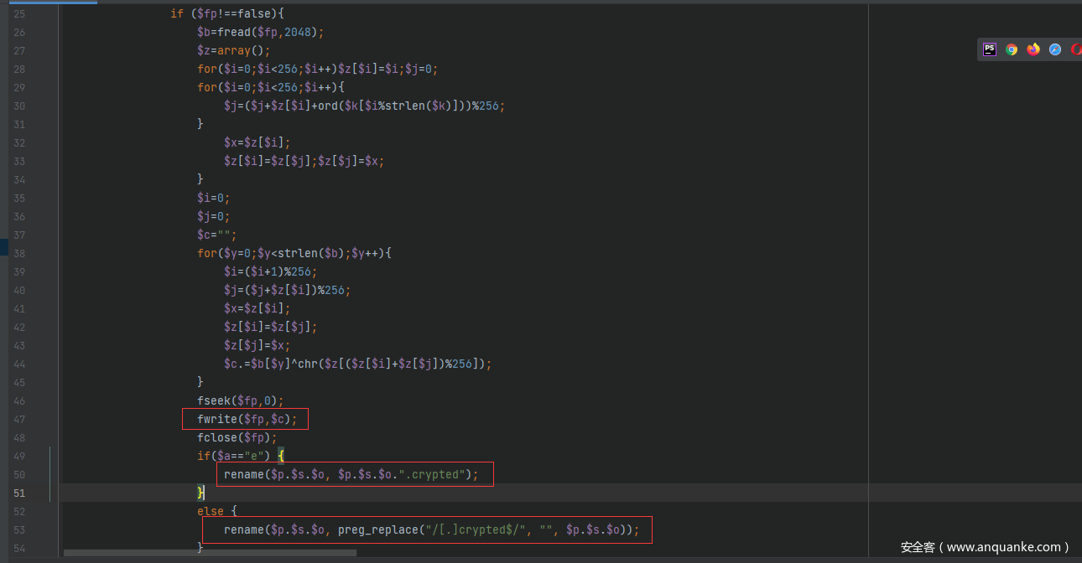Click '$i=0;' on line 35
This screenshot has height=563, width=1082.
click(214, 198)
